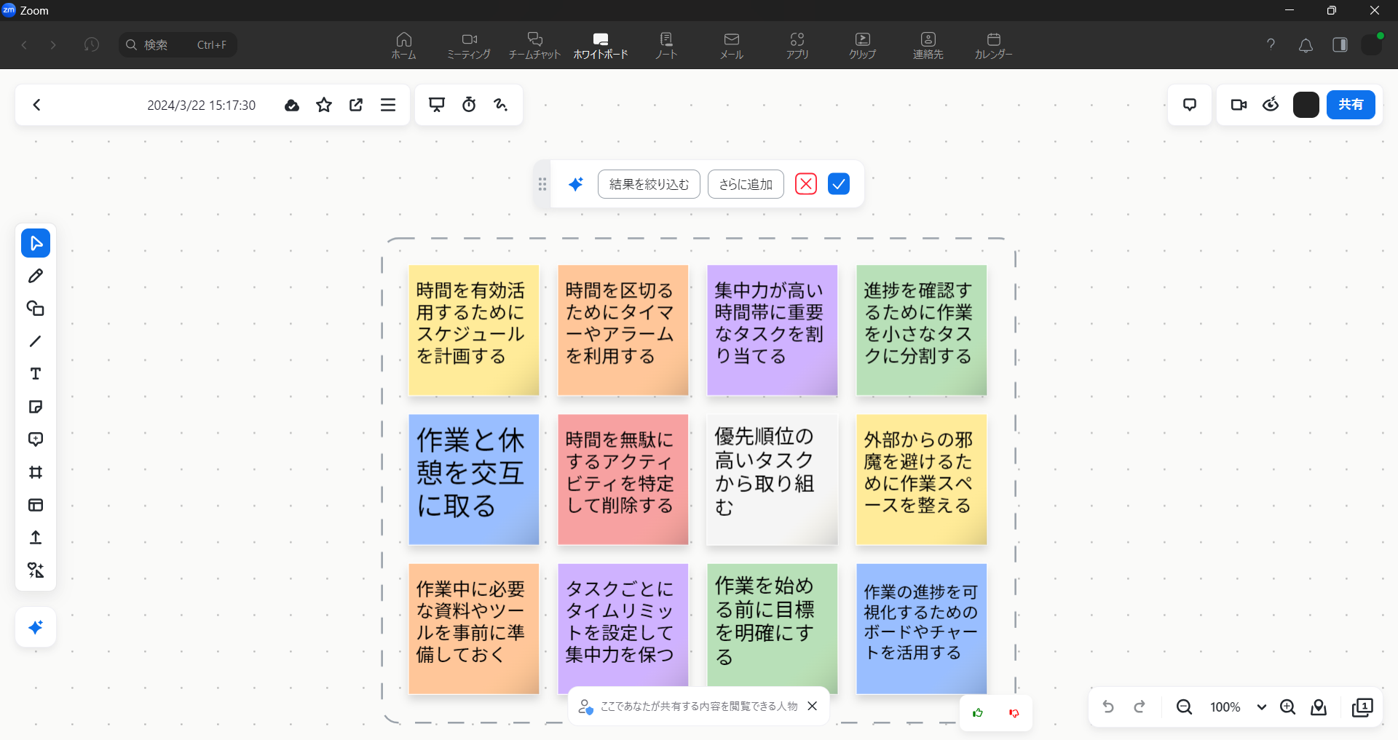The image size is (1398, 740).
Task: Choose the text tool
Action: [x=36, y=374]
